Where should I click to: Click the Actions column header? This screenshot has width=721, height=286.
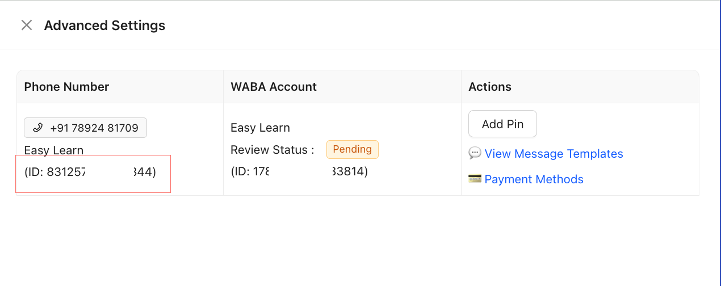click(x=490, y=87)
